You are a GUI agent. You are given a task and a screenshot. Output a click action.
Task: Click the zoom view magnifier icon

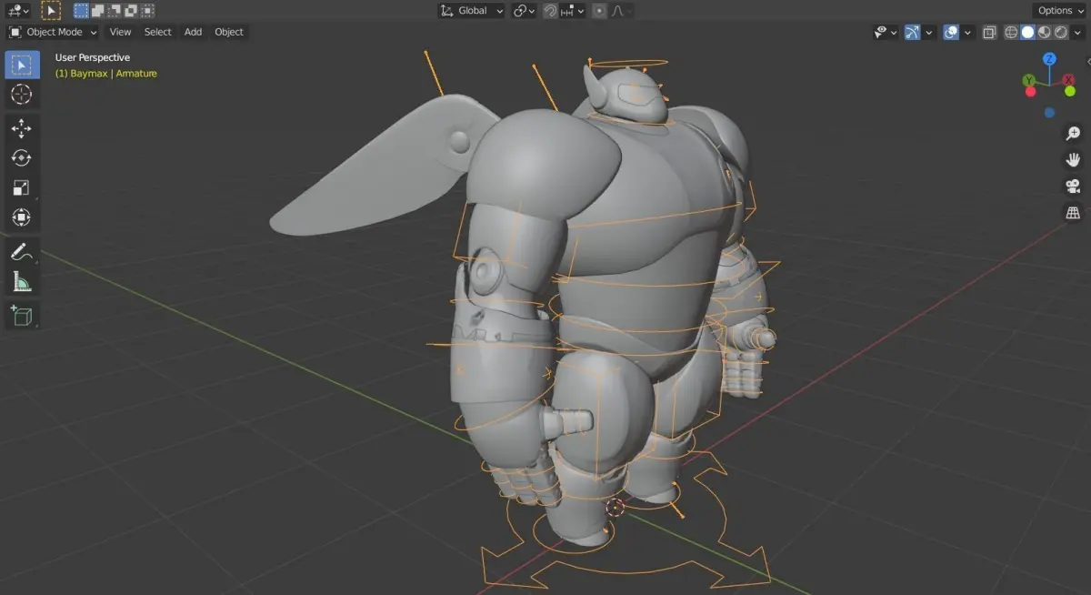1073,134
